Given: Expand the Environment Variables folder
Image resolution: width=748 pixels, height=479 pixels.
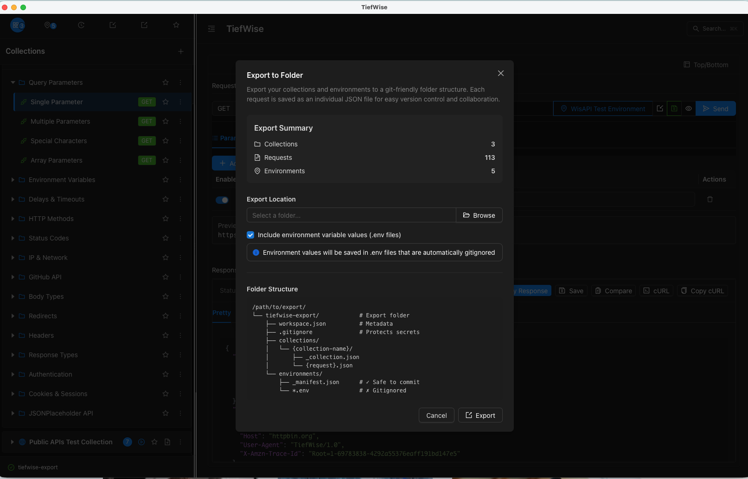Looking at the screenshot, I should [13, 180].
